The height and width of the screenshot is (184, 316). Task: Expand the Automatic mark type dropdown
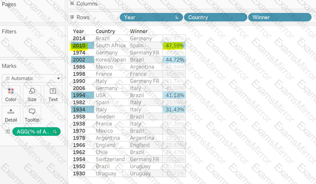[x=58, y=78]
